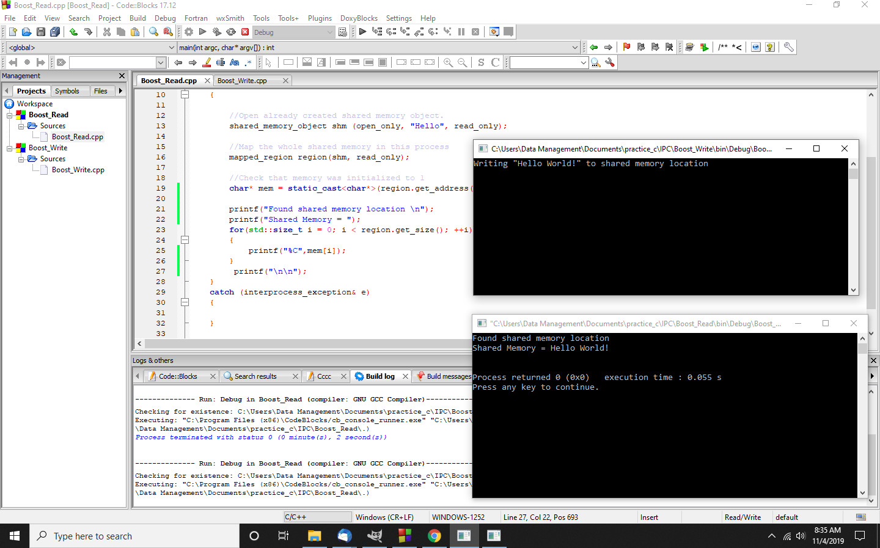
Task: Select Boost_Read.cpp in the project tree
Action: pyautogui.click(x=77, y=137)
